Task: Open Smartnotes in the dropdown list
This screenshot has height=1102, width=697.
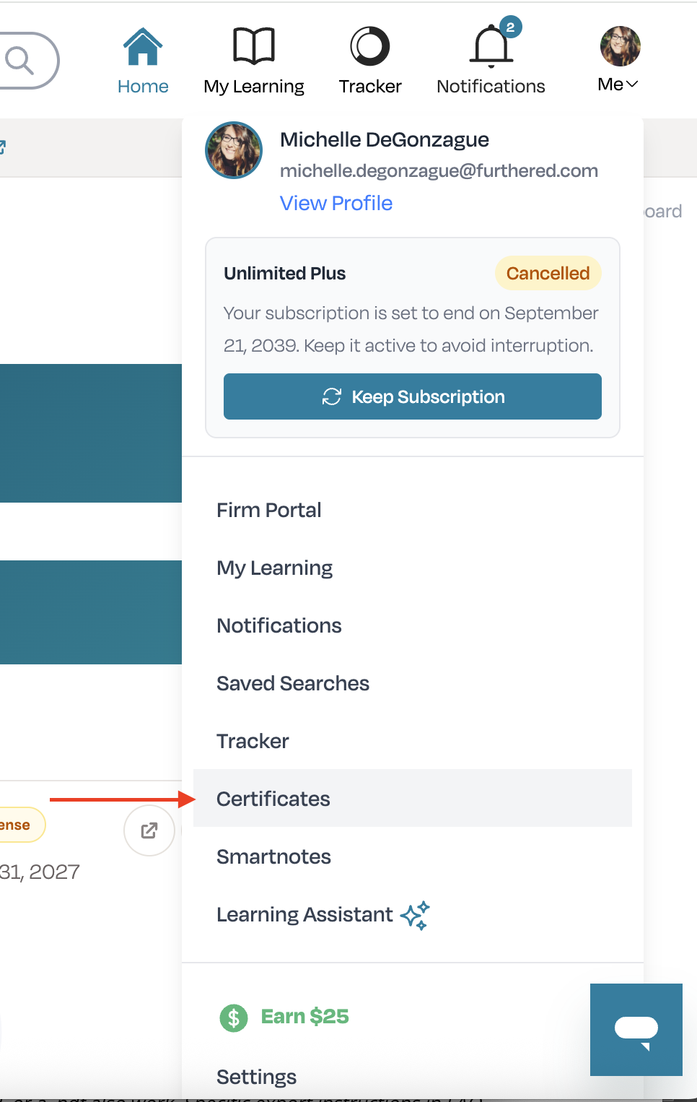Action: [x=274, y=856]
